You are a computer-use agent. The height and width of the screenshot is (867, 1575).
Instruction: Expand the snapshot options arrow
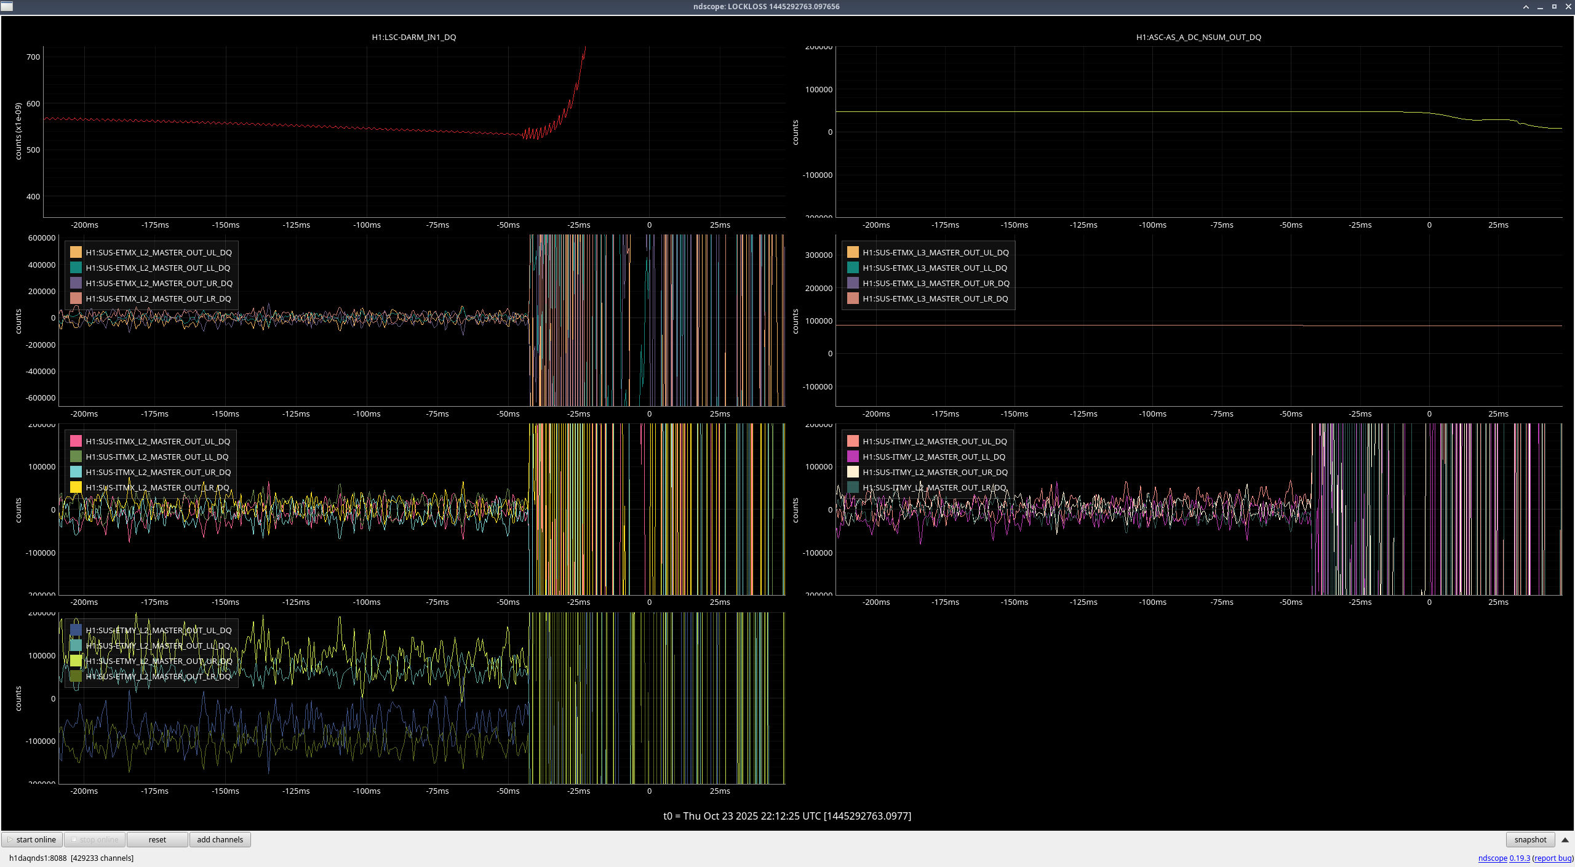(1565, 839)
